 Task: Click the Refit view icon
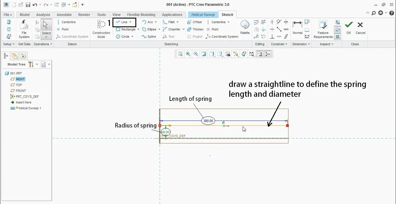(180, 54)
